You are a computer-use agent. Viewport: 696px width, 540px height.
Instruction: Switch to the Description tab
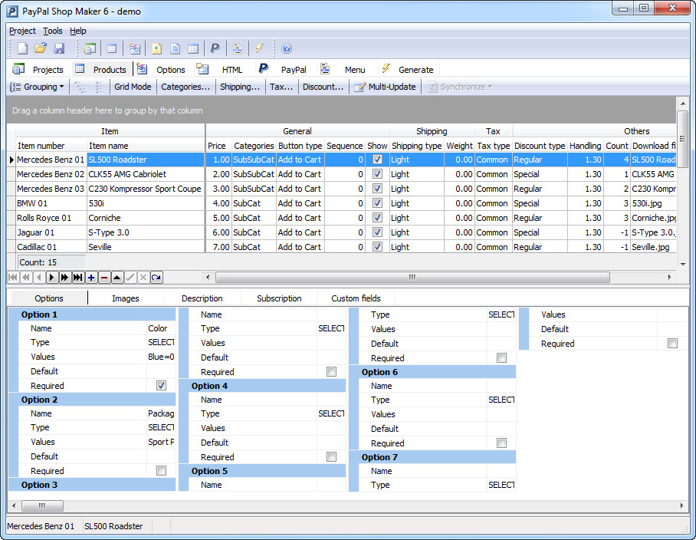(x=202, y=298)
